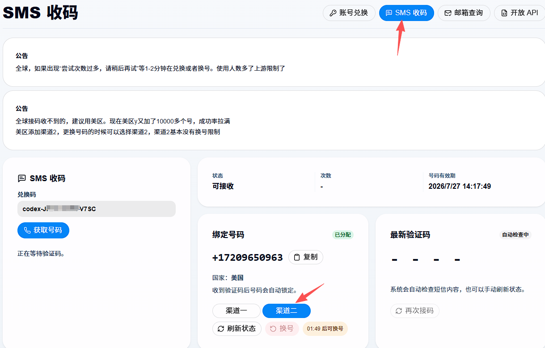Click the announcement line about 美区添加渠道2
545x348 pixels.
[x=118, y=132]
